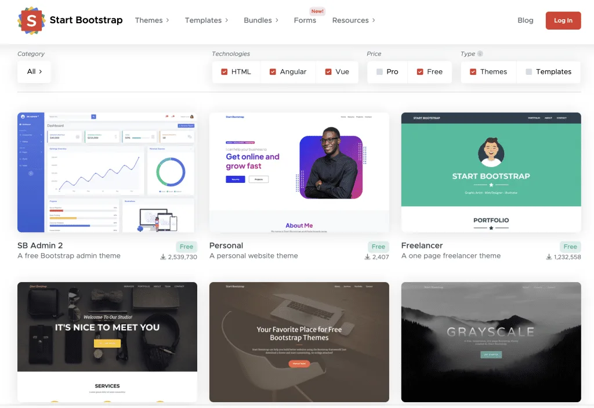Viewport: 594px width, 408px height.
Task: Click the Free badge on SB Admin 2
Action: pyautogui.click(x=186, y=247)
